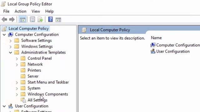Viewport: 200px width, 112px height.
Task: Expand the Start Menu and Taskbar node
Action: coord(17,82)
